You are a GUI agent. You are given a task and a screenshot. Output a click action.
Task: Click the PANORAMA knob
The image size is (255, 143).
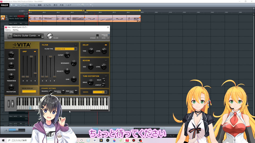11,65
